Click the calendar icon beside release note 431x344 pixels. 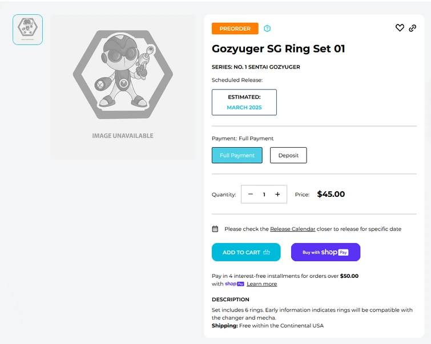tap(215, 229)
